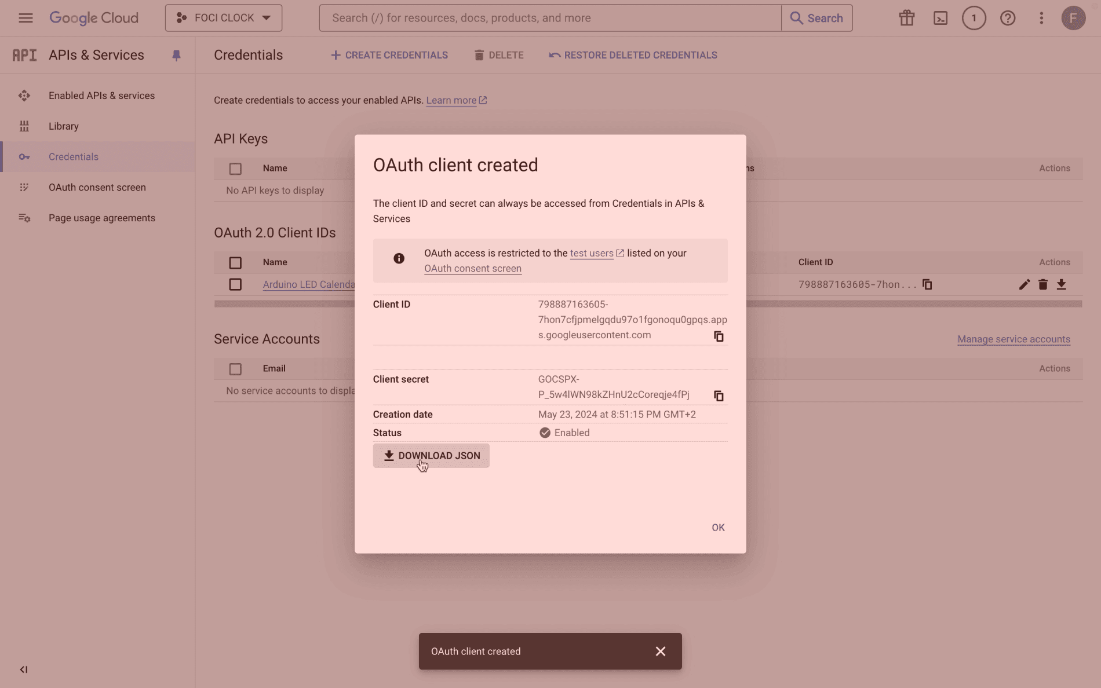
Task: Dismiss the OAuth client created toast
Action: [661, 652]
